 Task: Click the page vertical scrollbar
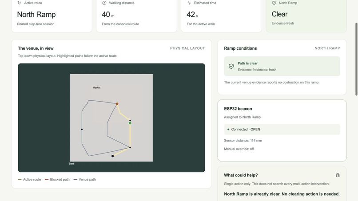tap(356, 59)
